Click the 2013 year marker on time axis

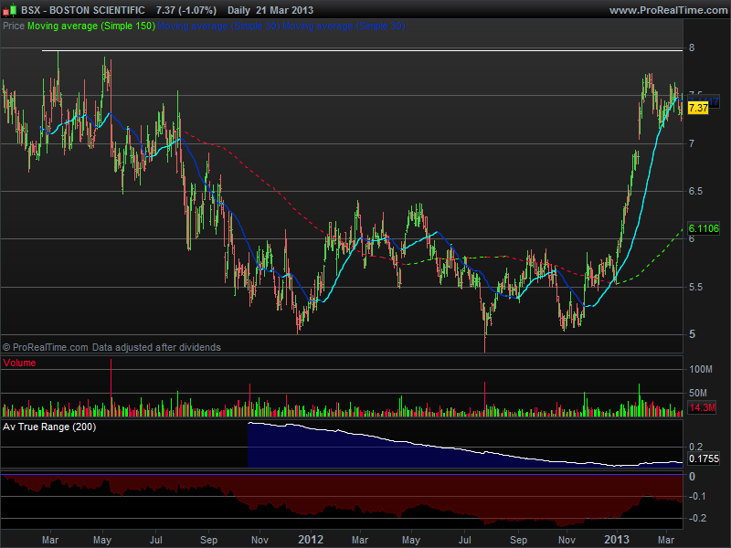pos(620,539)
